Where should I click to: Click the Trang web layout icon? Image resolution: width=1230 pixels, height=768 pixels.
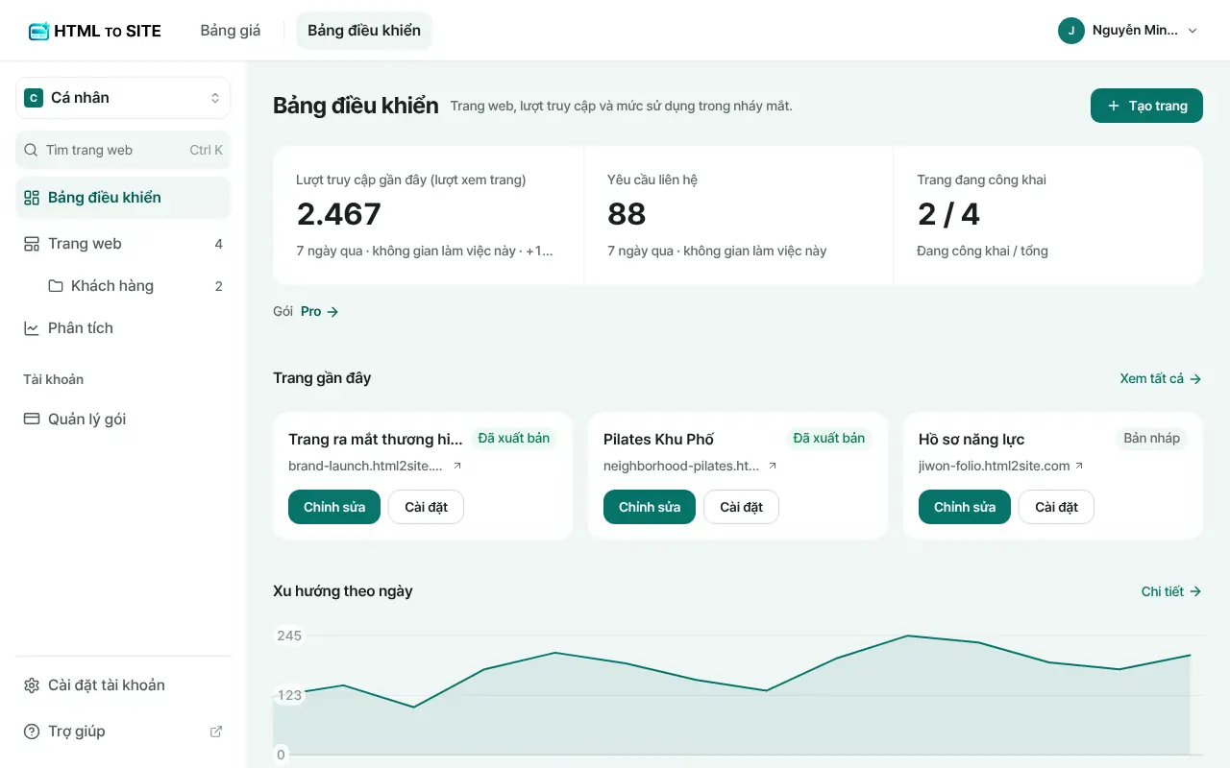coord(32,244)
